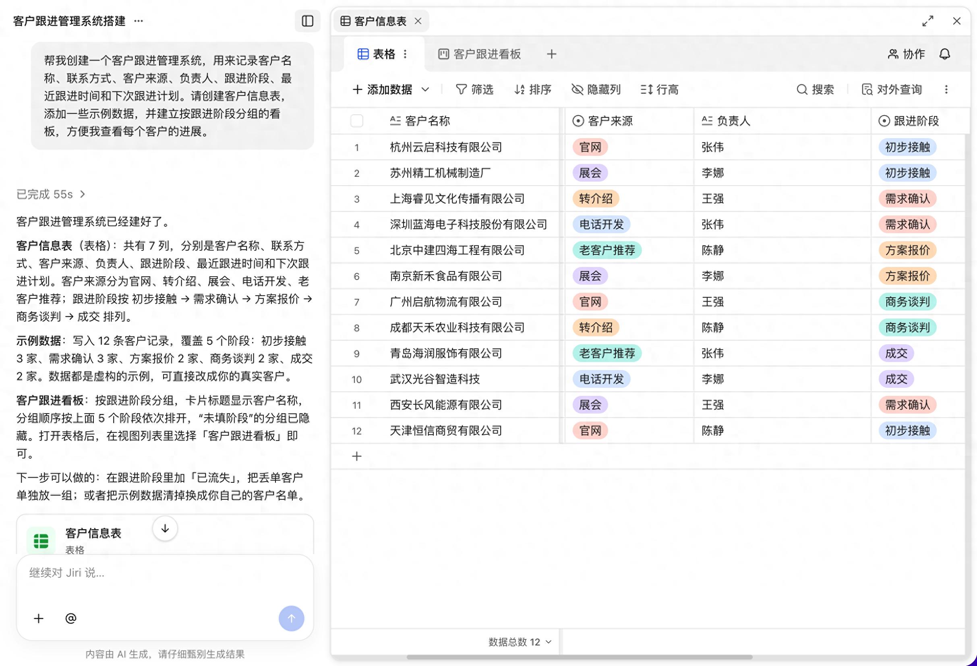Open the 客户信息表 file card

pos(165,535)
